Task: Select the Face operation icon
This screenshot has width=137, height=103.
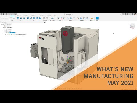Action: (24, 18)
